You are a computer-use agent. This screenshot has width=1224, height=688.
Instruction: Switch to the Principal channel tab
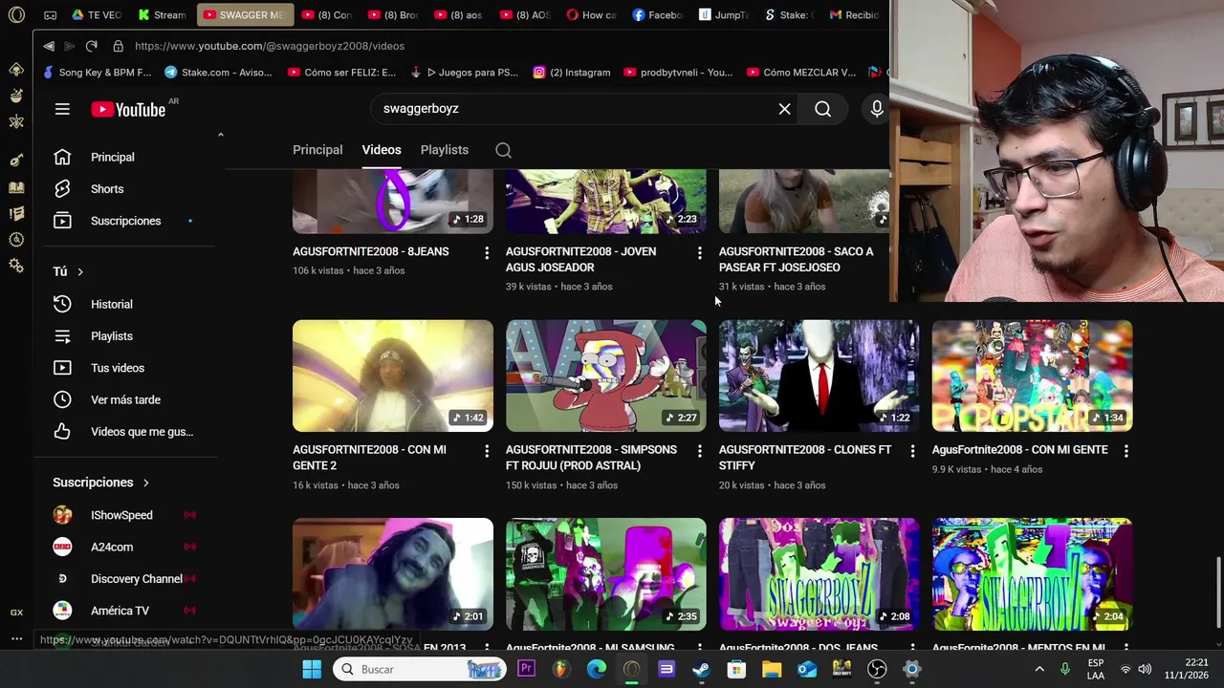pyautogui.click(x=317, y=150)
